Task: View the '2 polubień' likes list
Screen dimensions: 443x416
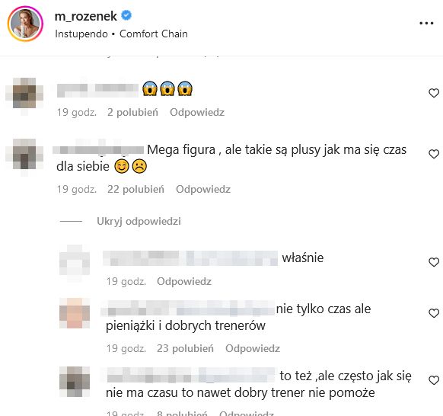Action: [x=132, y=112]
